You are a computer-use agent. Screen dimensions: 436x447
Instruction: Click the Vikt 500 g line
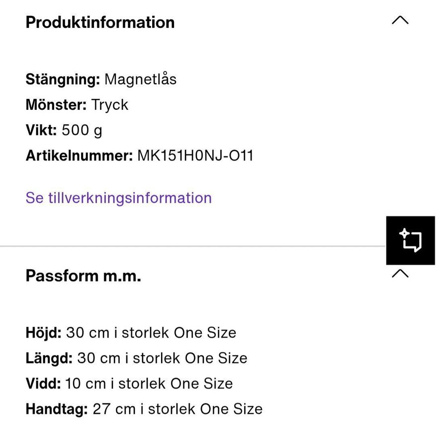[64, 130]
